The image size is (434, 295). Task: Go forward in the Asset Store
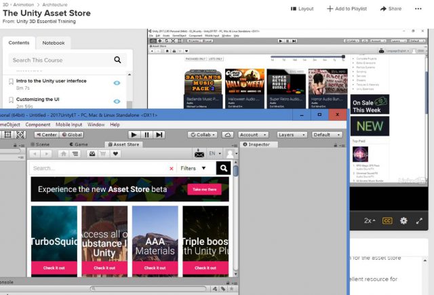pyautogui.click(x=46, y=153)
